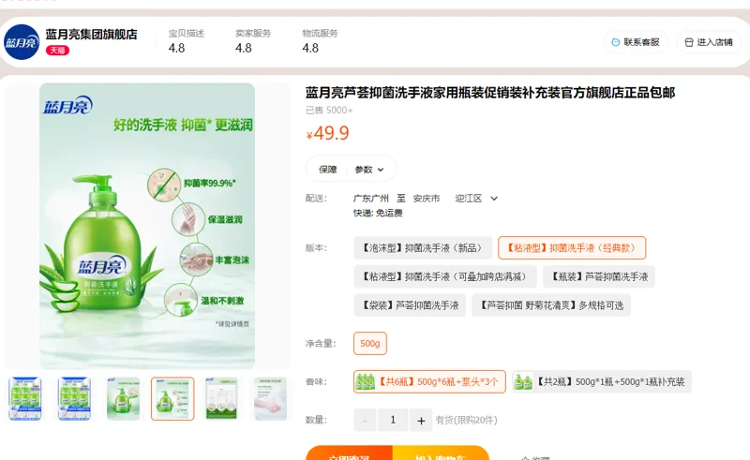Select the third thumbnail, single bottle

(124, 399)
